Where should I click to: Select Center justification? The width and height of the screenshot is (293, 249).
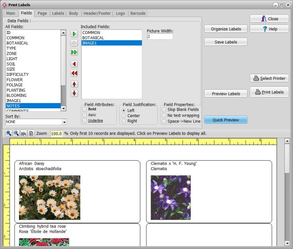[x=124, y=116]
